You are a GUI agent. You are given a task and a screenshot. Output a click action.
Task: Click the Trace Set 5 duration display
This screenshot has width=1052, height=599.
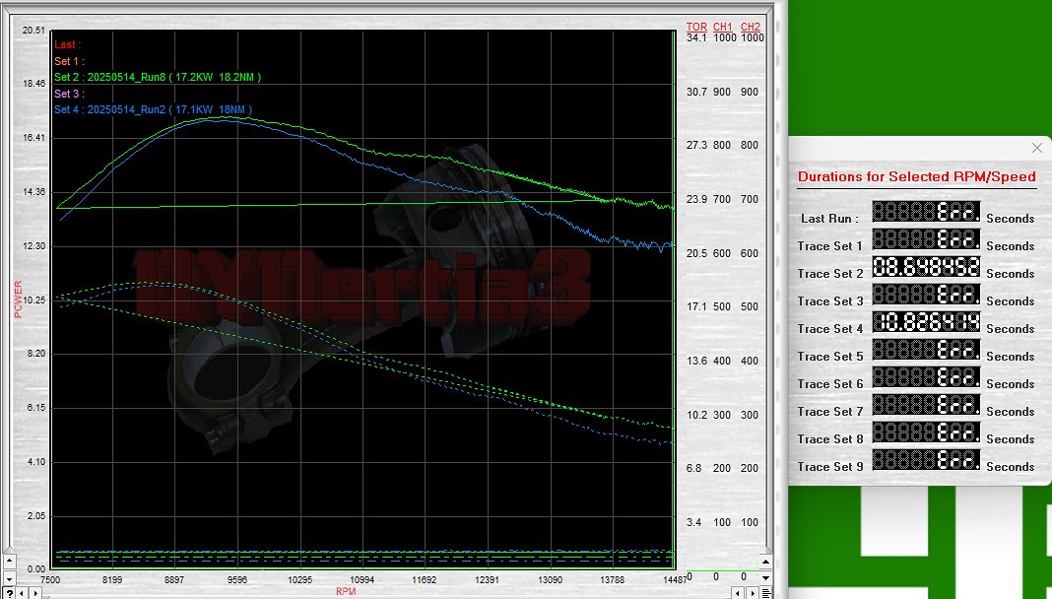tap(926, 349)
